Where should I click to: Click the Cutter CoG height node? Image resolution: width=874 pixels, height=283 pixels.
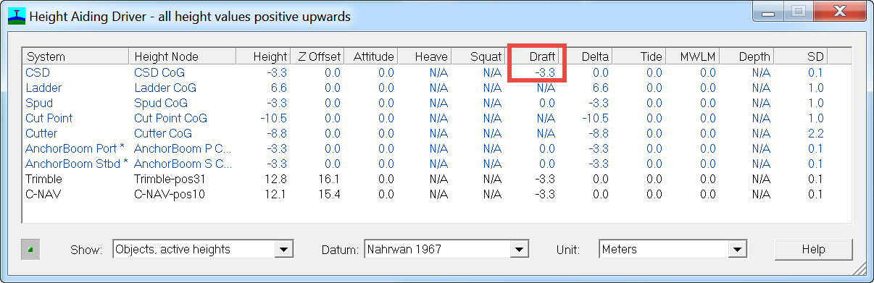(163, 133)
